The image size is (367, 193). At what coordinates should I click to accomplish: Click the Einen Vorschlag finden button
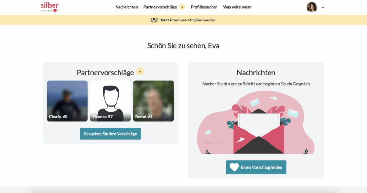coord(256,167)
